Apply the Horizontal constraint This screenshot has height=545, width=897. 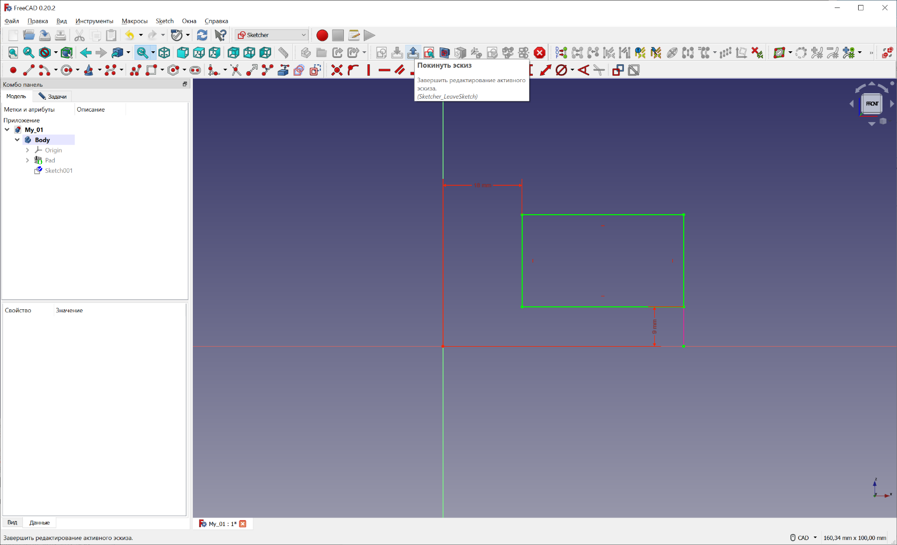click(384, 70)
